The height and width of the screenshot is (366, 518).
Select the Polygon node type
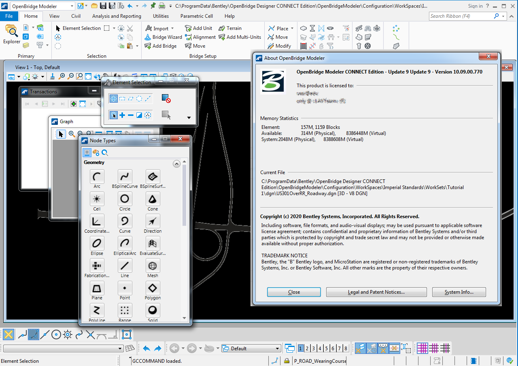pyautogui.click(x=153, y=288)
